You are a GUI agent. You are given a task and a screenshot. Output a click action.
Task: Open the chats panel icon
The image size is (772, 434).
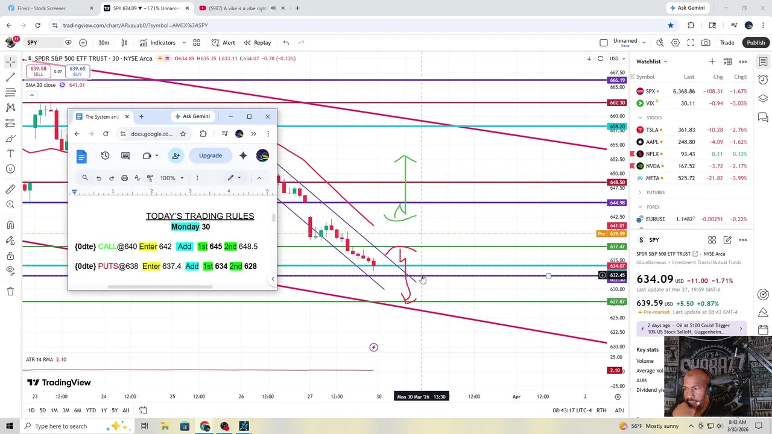[763, 117]
